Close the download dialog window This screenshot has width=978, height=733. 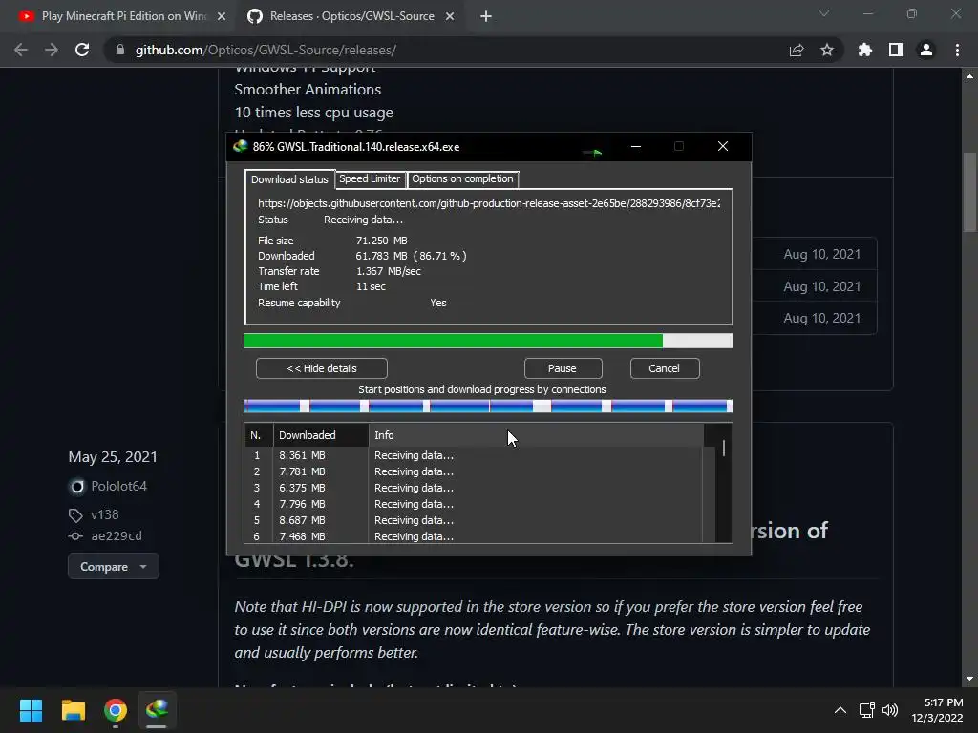(x=723, y=146)
